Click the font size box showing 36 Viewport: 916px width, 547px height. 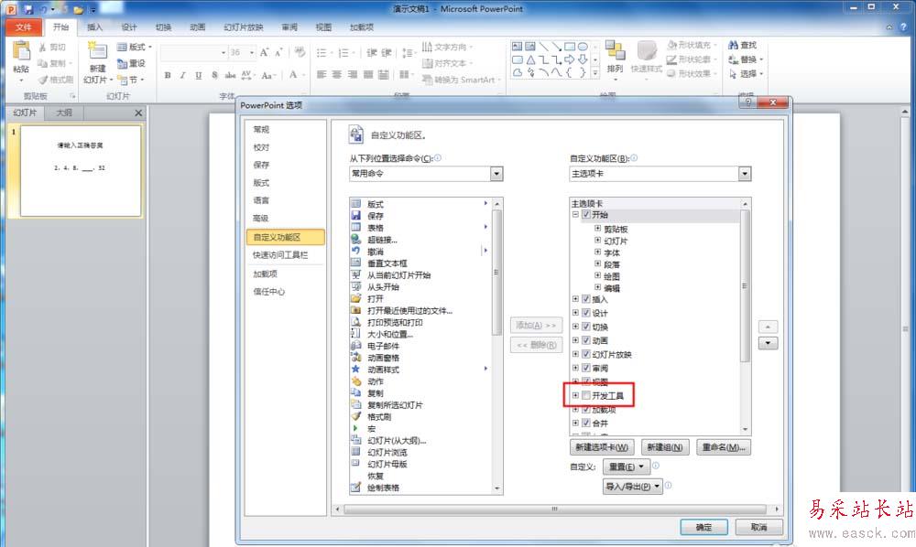[x=242, y=52]
